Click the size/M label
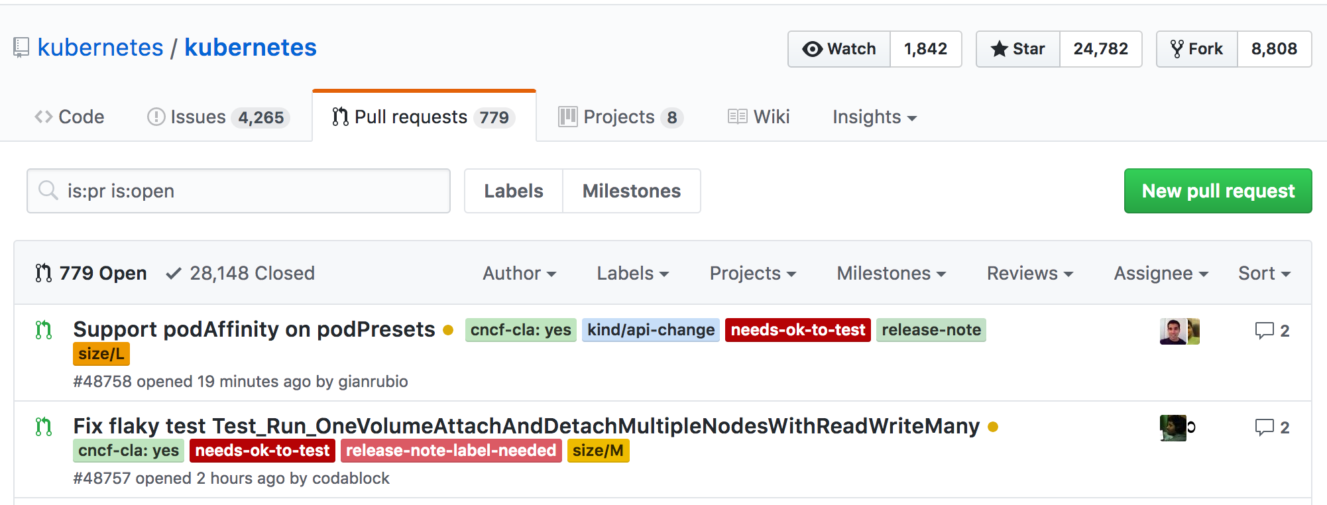The width and height of the screenshot is (1327, 505). [599, 451]
